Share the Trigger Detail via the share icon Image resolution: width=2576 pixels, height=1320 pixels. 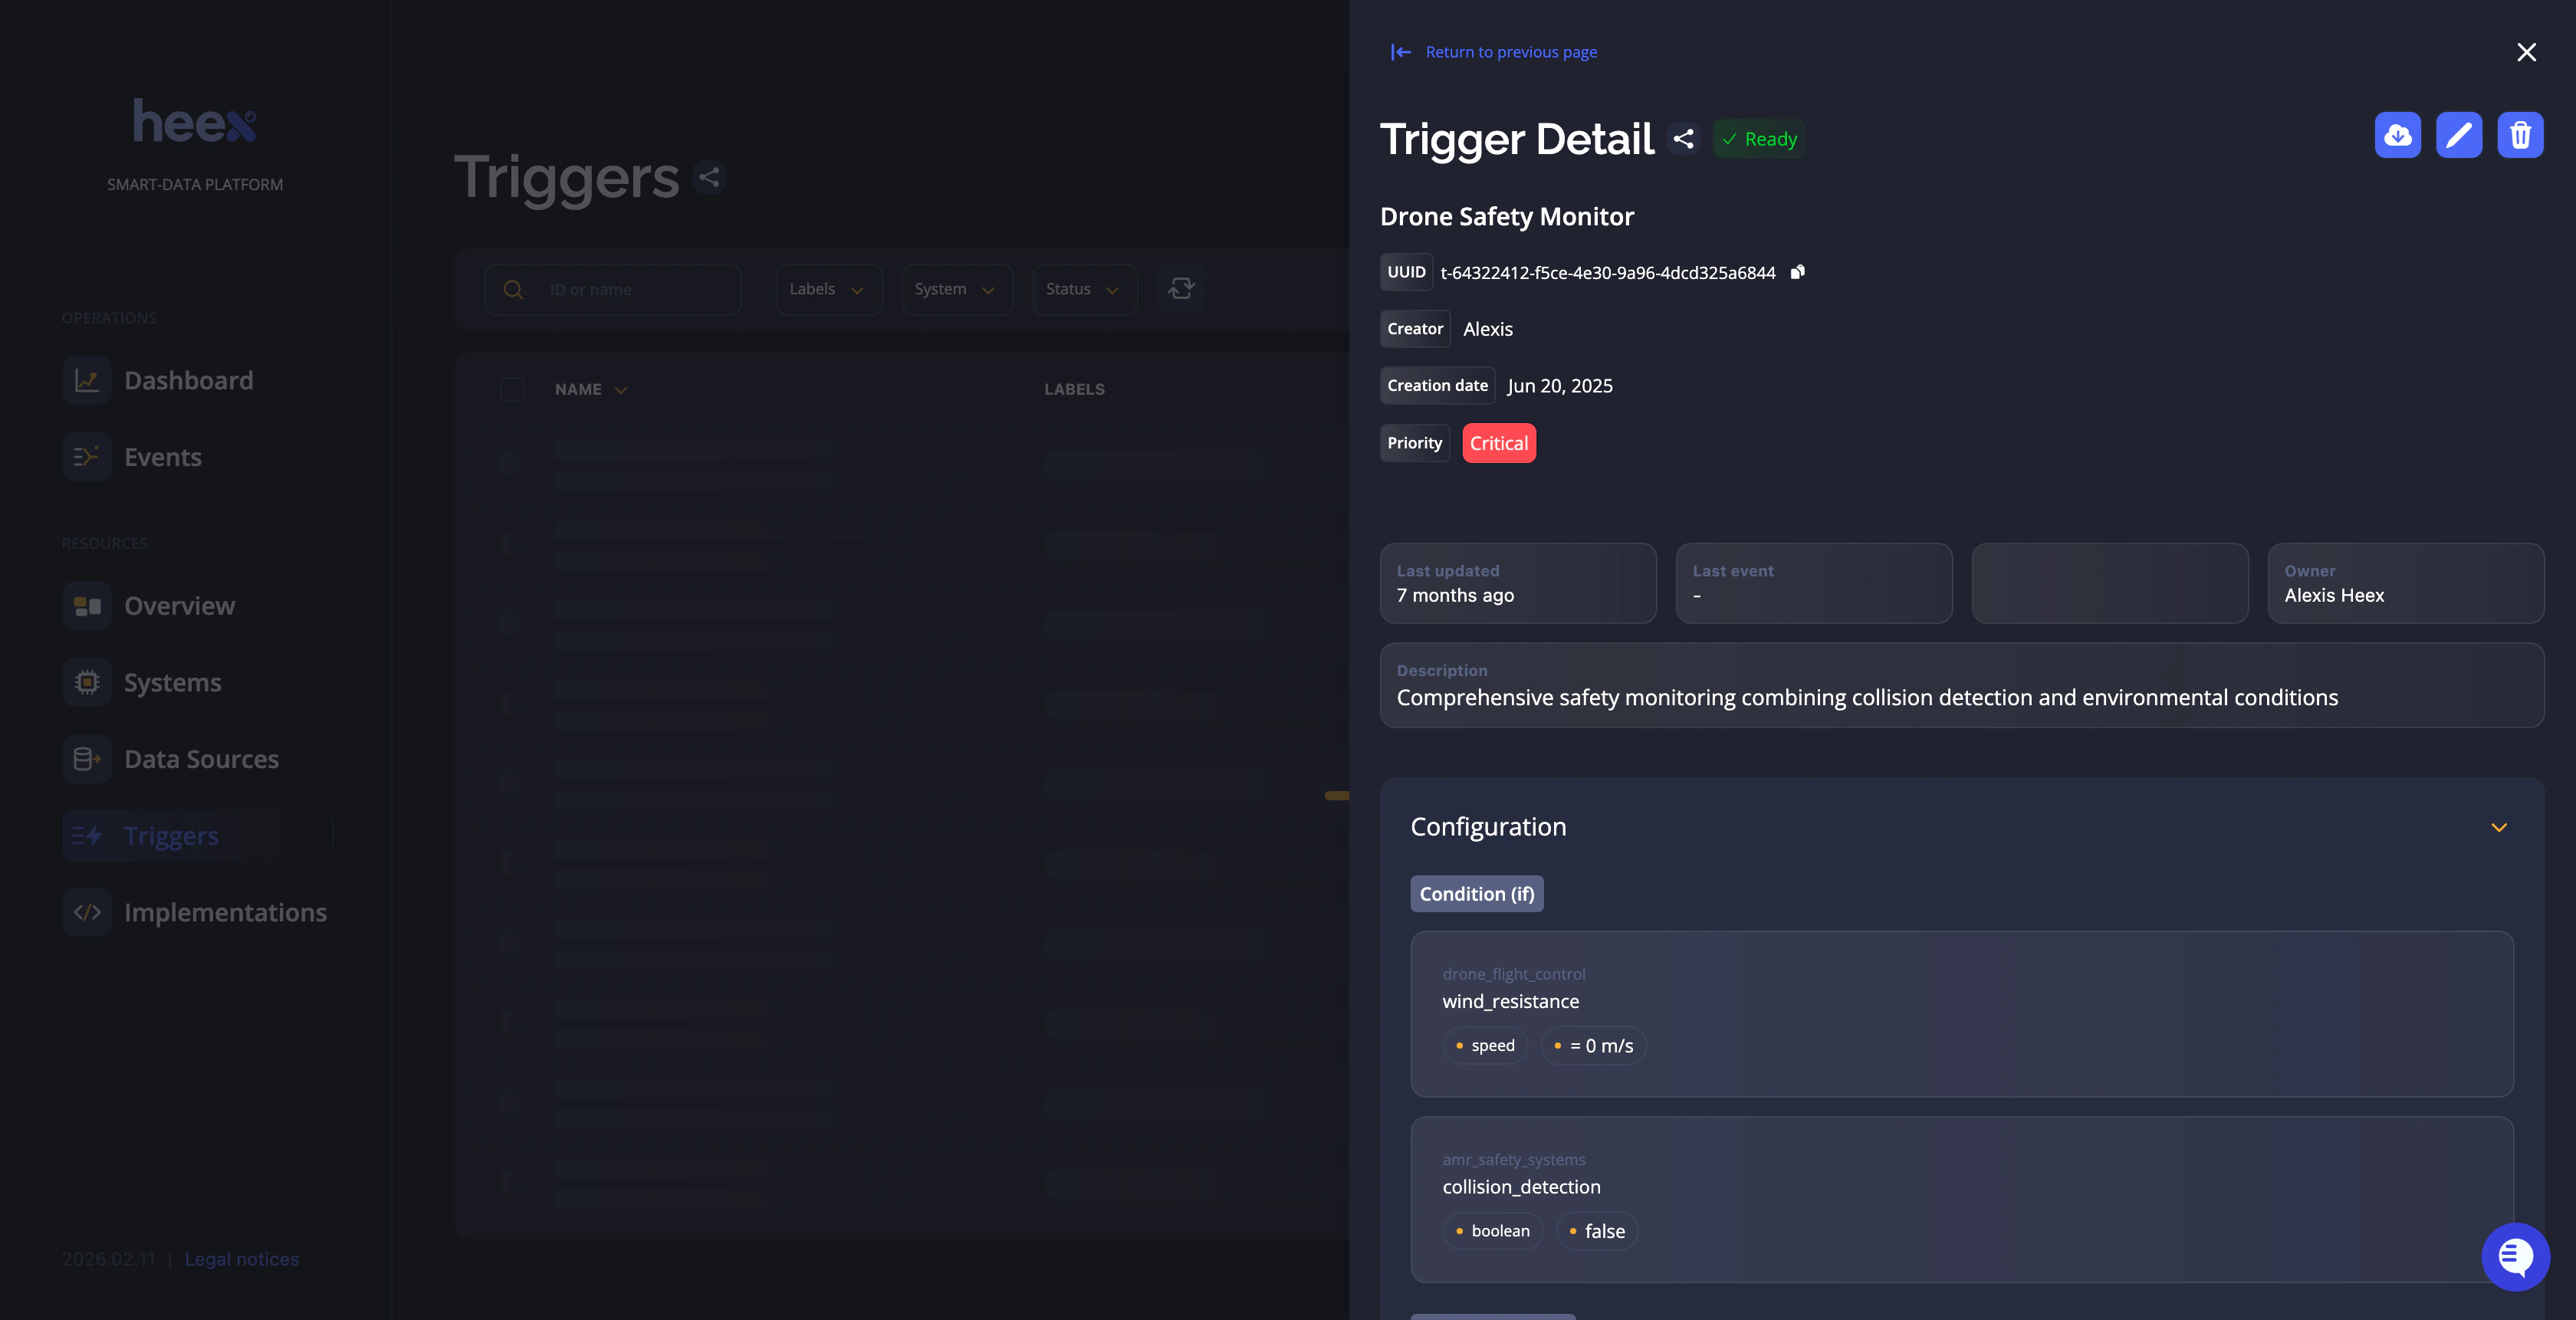1683,139
